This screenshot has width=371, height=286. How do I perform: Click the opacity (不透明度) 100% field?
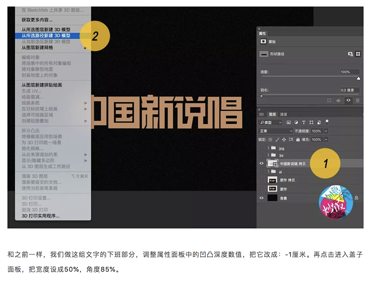pyautogui.click(x=317, y=131)
